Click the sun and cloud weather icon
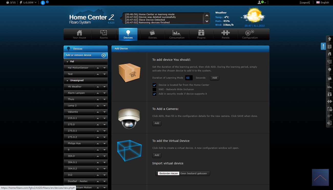The width and height of the screenshot is (333, 190). coord(253,16)
